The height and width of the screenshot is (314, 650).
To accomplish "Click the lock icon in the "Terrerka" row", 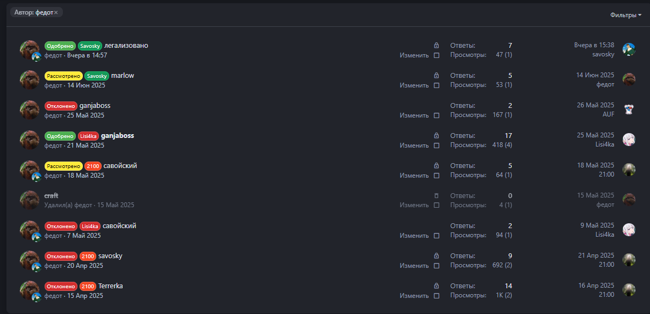I will 437,286.
